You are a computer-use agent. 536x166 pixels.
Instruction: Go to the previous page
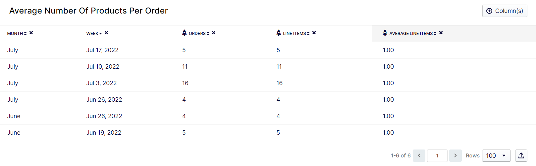[419, 155]
